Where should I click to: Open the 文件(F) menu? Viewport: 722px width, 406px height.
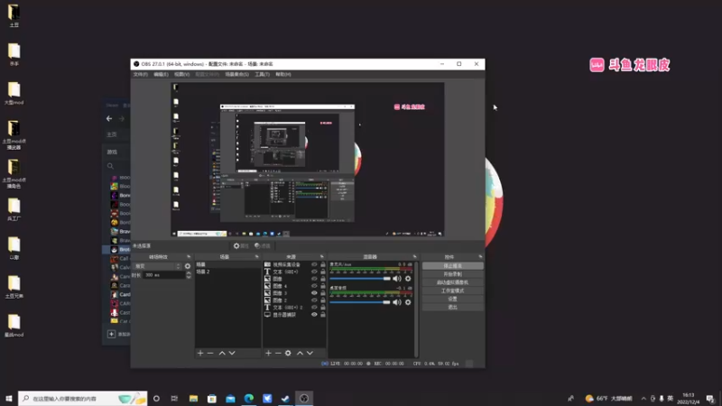coord(141,74)
